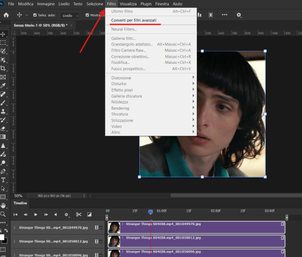Toggle Selez. auto checkbox
This screenshot has width=302, height=257.
point(35,15)
